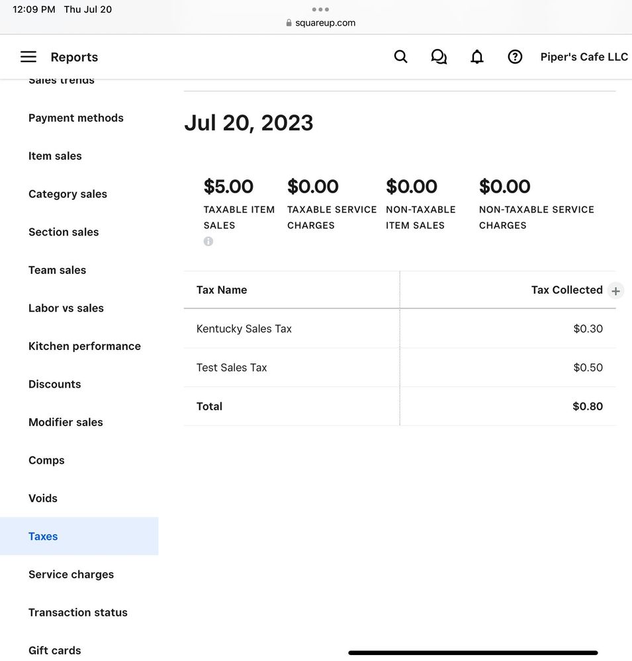This screenshot has height=661, width=632.
Task: Open Labor vs sales report
Action: [x=66, y=308]
